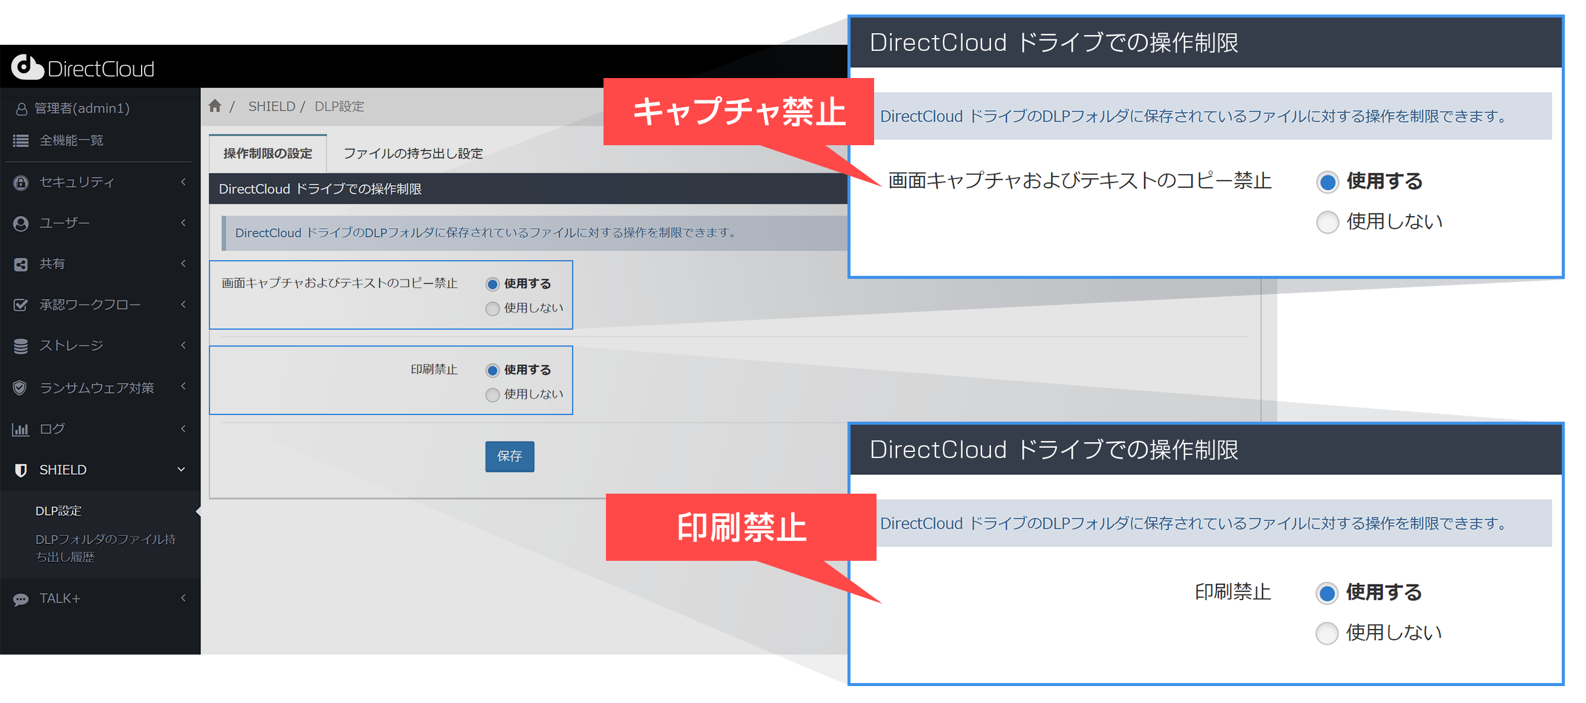Click the ログ bar chart icon
This screenshot has width=1586, height=703.
click(21, 429)
